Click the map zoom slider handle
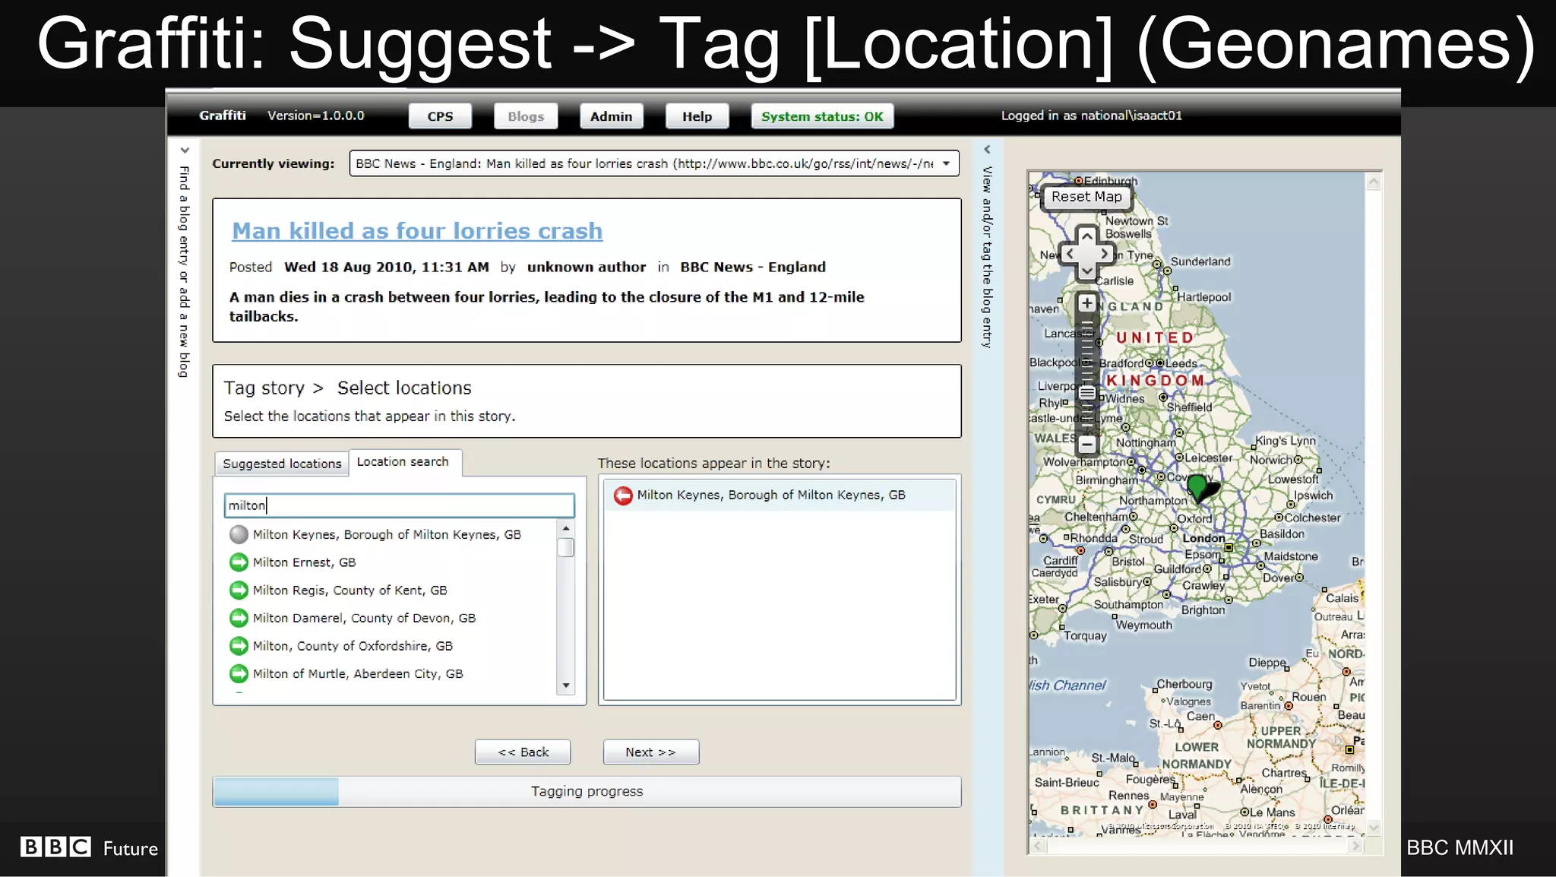 click(x=1086, y=393)
